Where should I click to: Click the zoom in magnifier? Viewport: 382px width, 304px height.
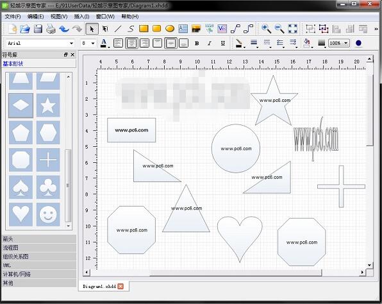click(266, 29)
